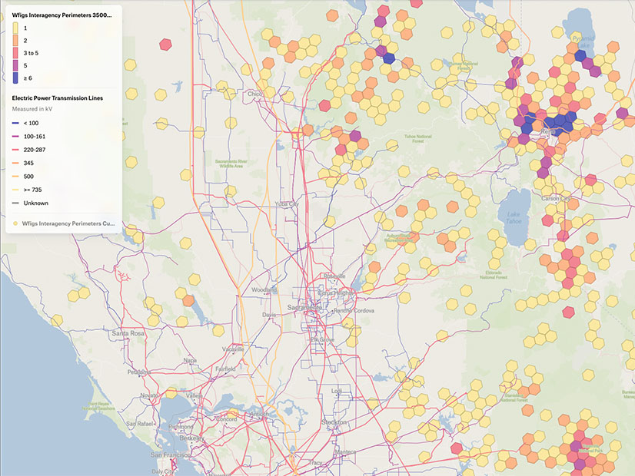
Task: Click the Yuba City map label
Action: tap(288, 204)
